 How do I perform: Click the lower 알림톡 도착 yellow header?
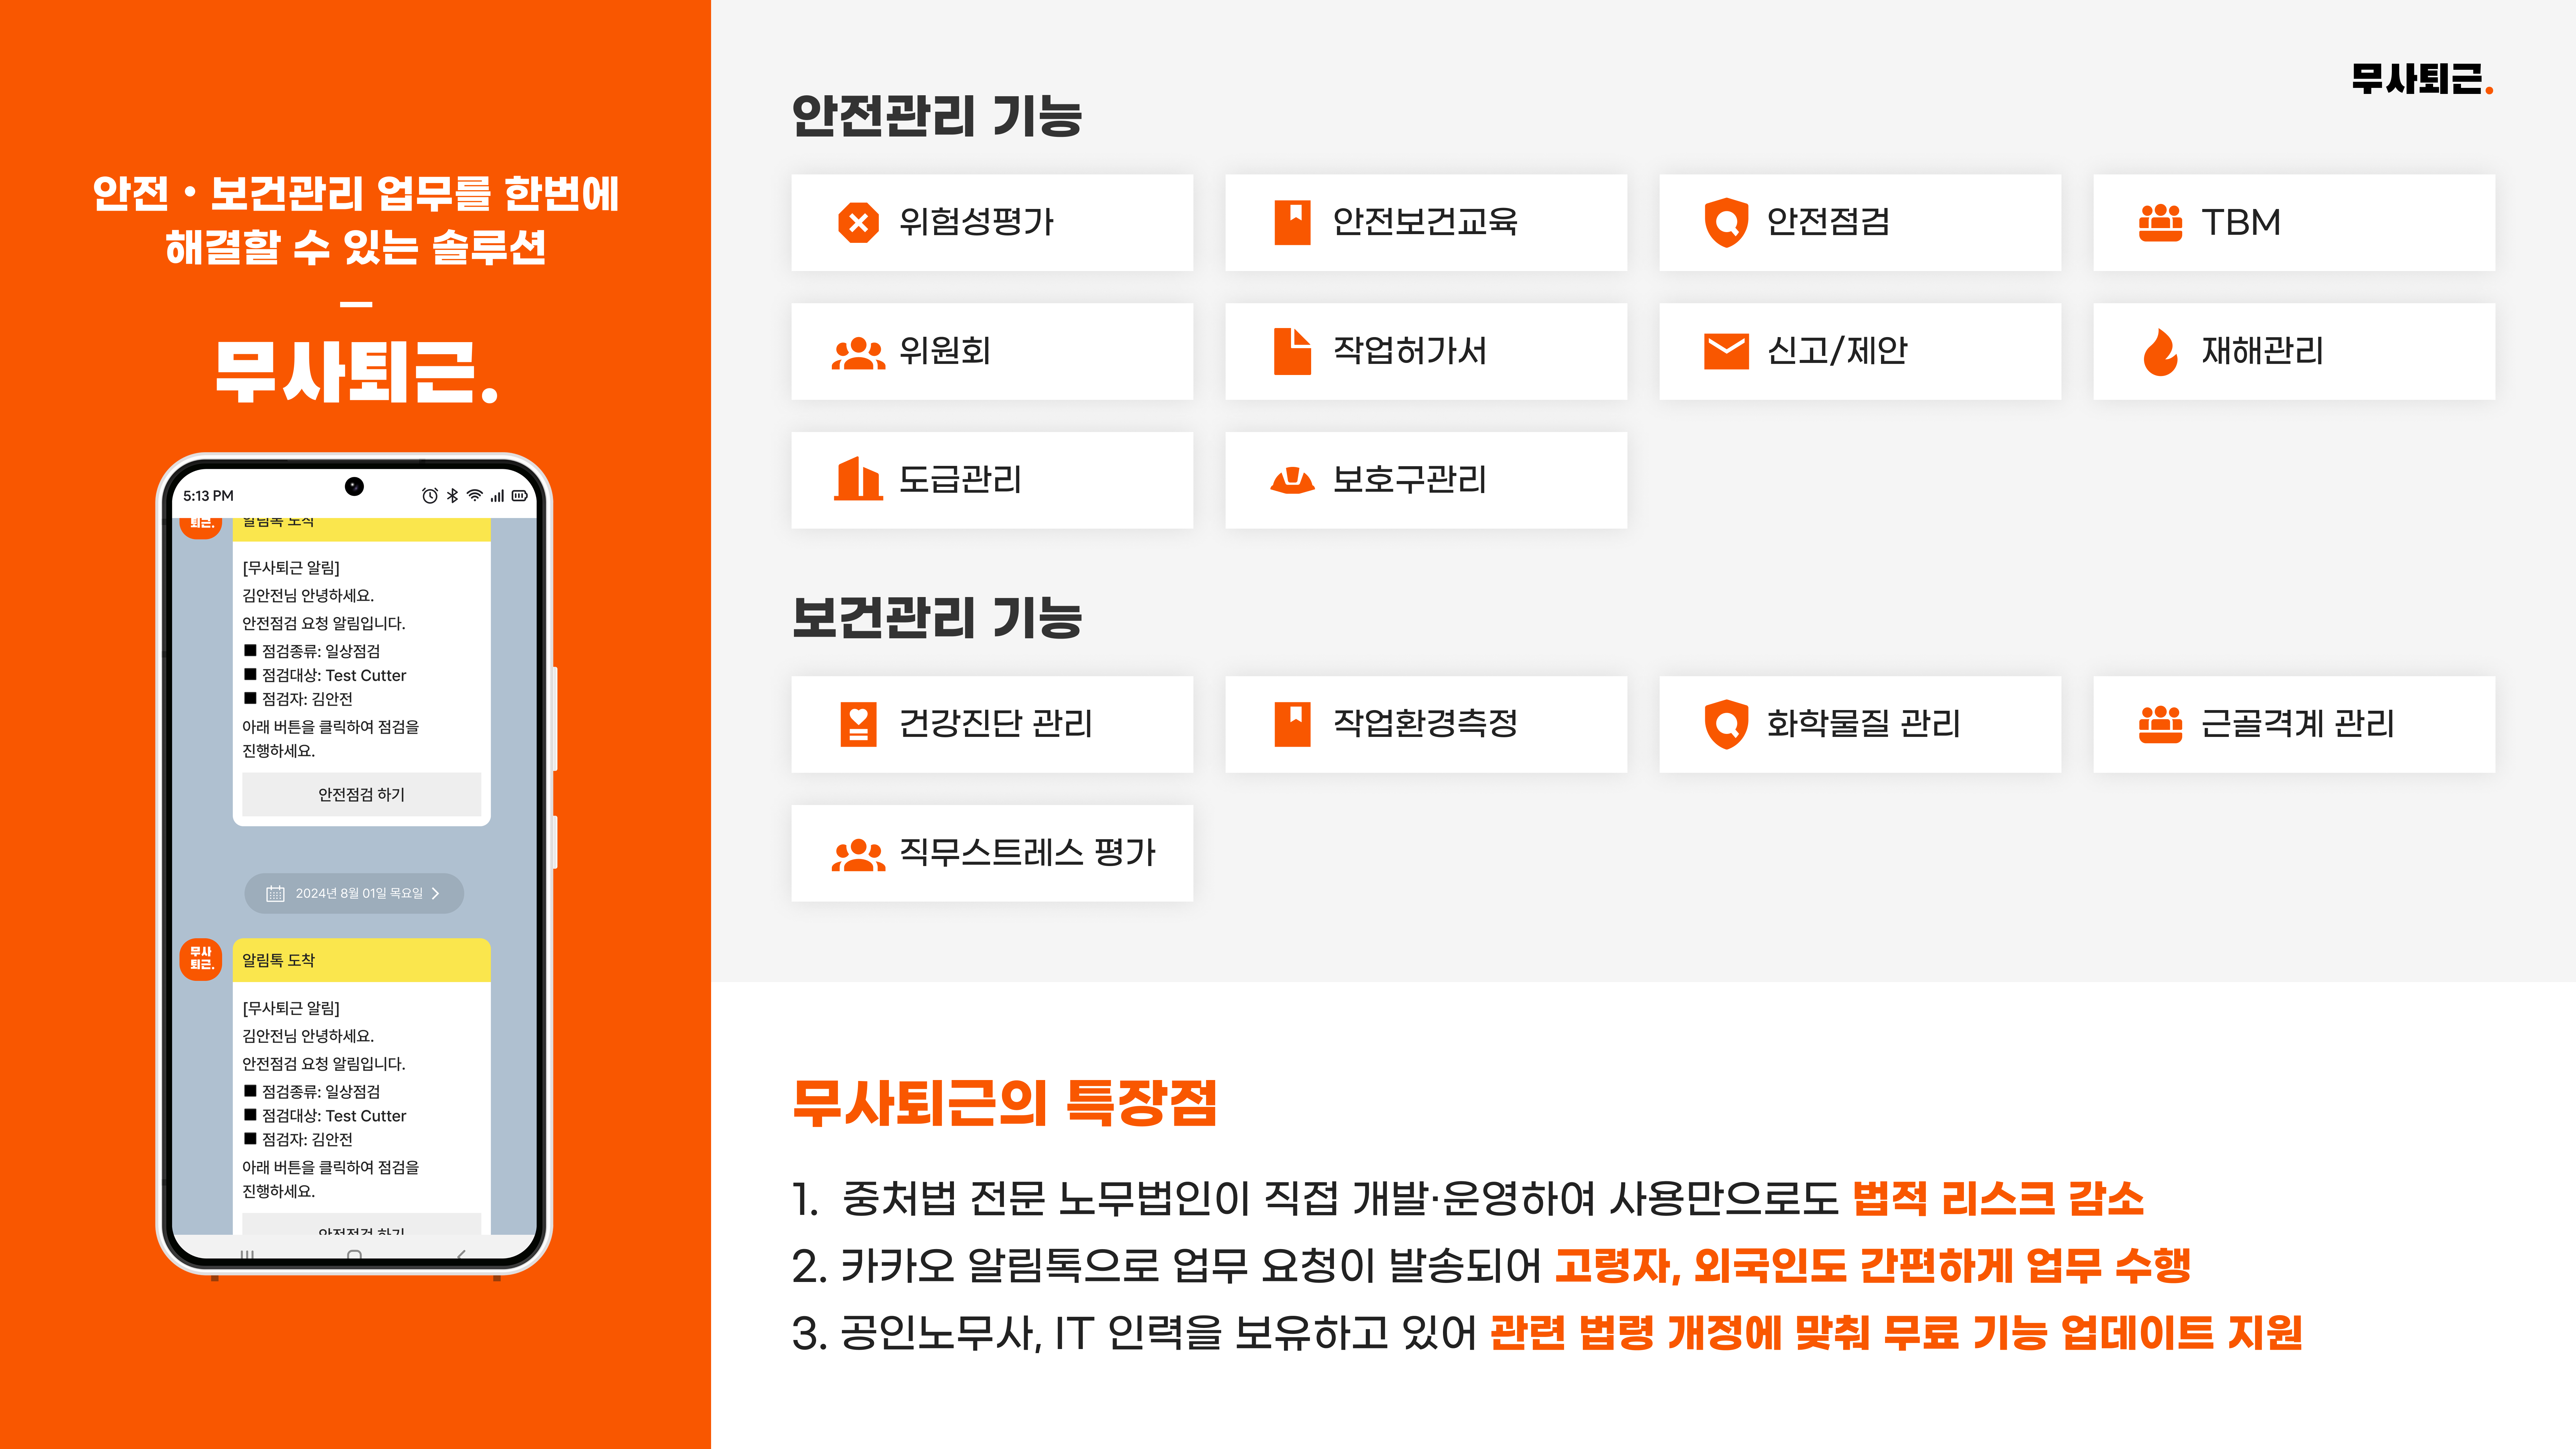[361, 960]
